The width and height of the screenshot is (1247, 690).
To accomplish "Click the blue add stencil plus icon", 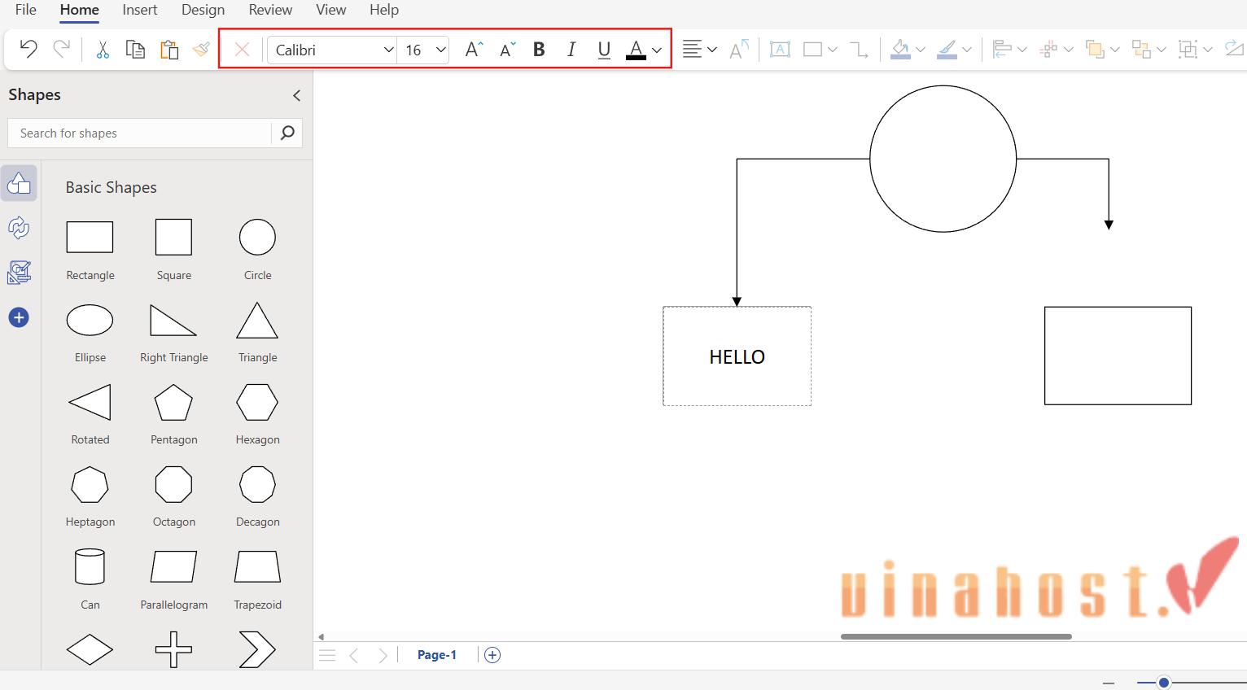I will pyautogui.click(x=19, y=317).
